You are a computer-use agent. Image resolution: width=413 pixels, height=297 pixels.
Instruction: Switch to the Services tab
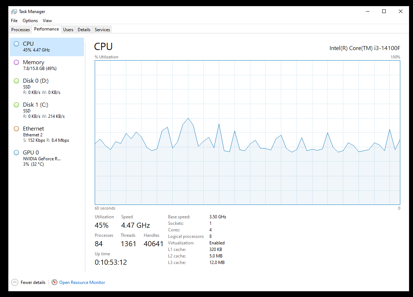[102, 30]
